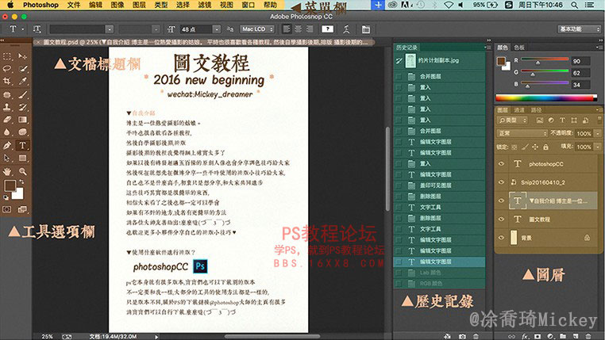Image resolution: width=605 pixels, height=340 pixels.
Task: Select the History Brush tool
Action: 23,107
